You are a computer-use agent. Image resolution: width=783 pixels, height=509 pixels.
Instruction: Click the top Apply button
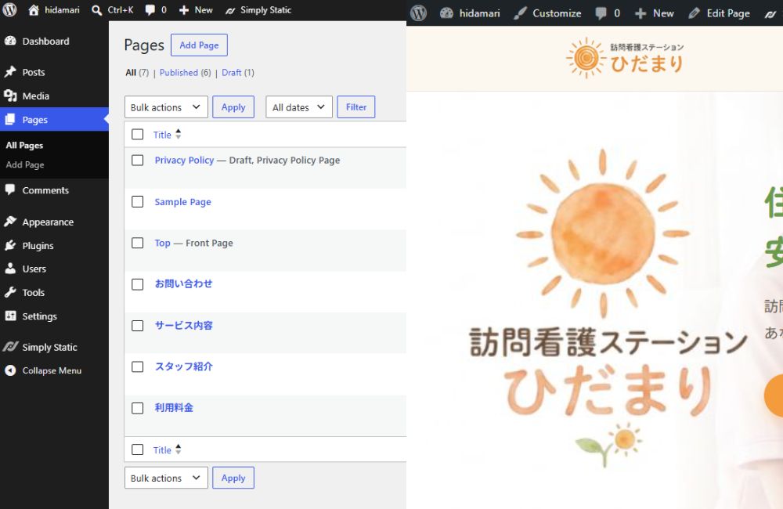click(x=233, y=107)
